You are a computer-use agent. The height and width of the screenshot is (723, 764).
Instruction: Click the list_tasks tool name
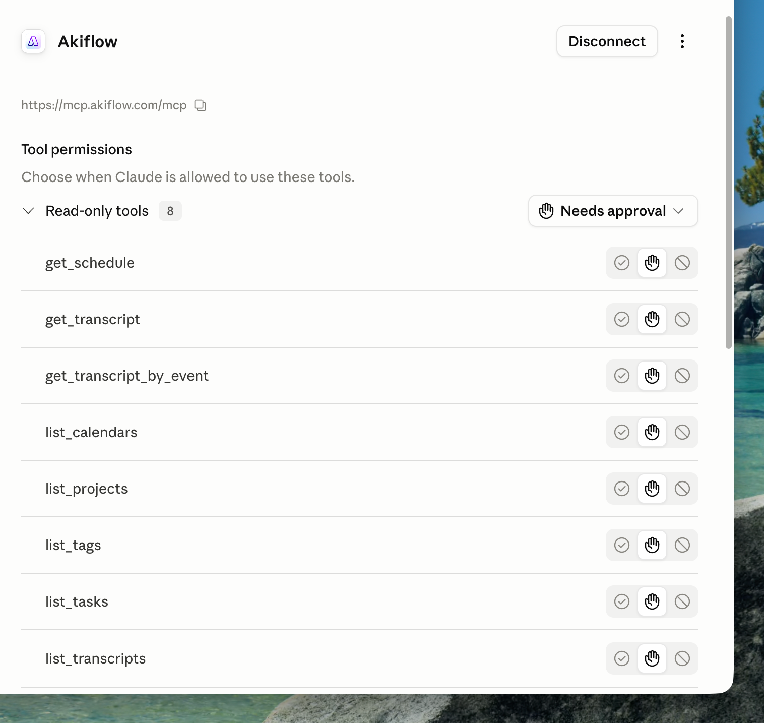pyautogui.click(x=77, y=601)
